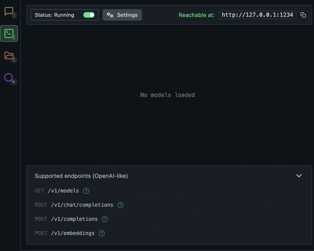This screenshot has height=251, width=314.
Task: Click the No models loaded message
Action: [x=167, y=95]
